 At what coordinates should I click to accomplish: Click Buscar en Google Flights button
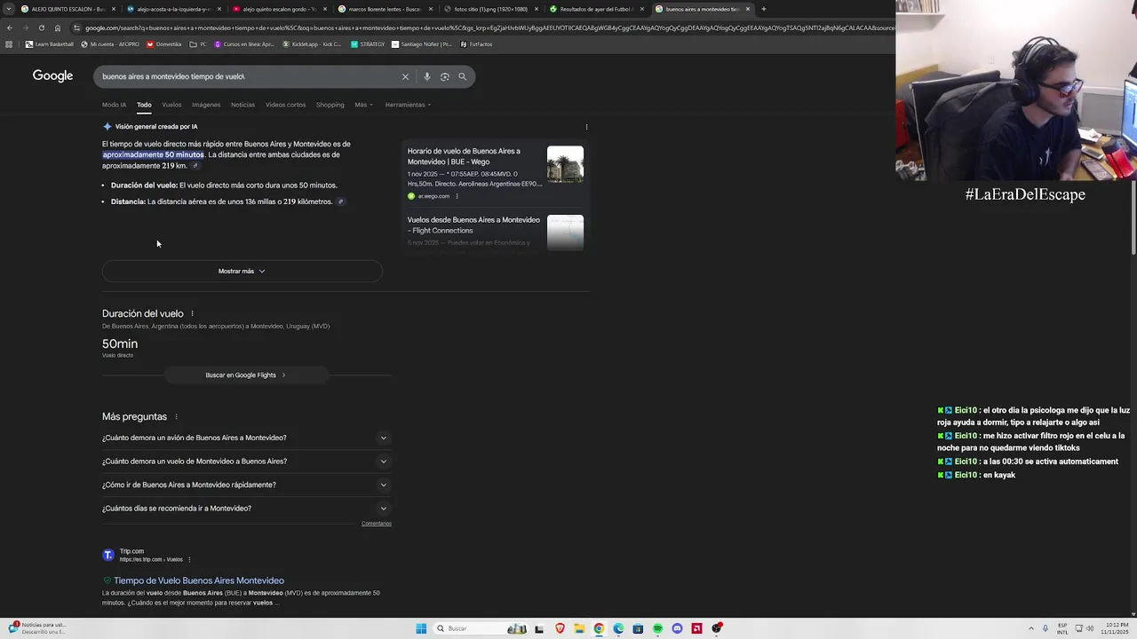click(x=246, y=375)
